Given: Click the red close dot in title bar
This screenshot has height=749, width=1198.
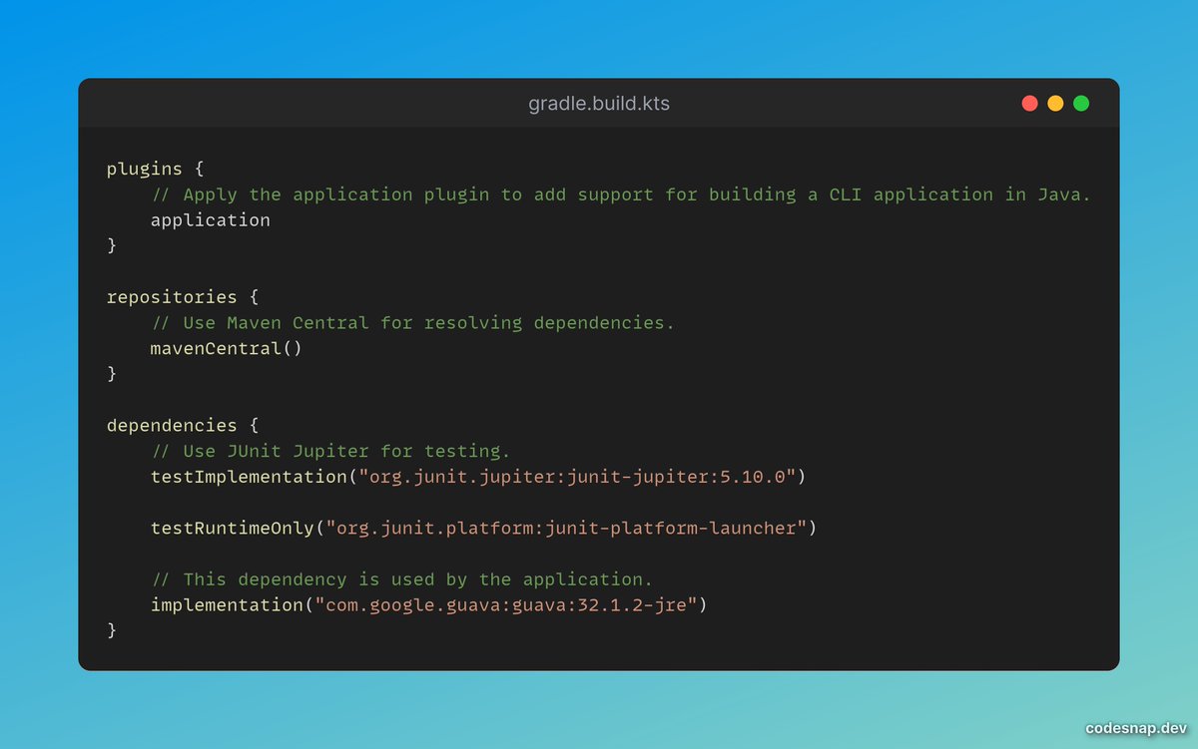Looking at the screenshot, I should pyautogui.click(x=1029, y=104).
